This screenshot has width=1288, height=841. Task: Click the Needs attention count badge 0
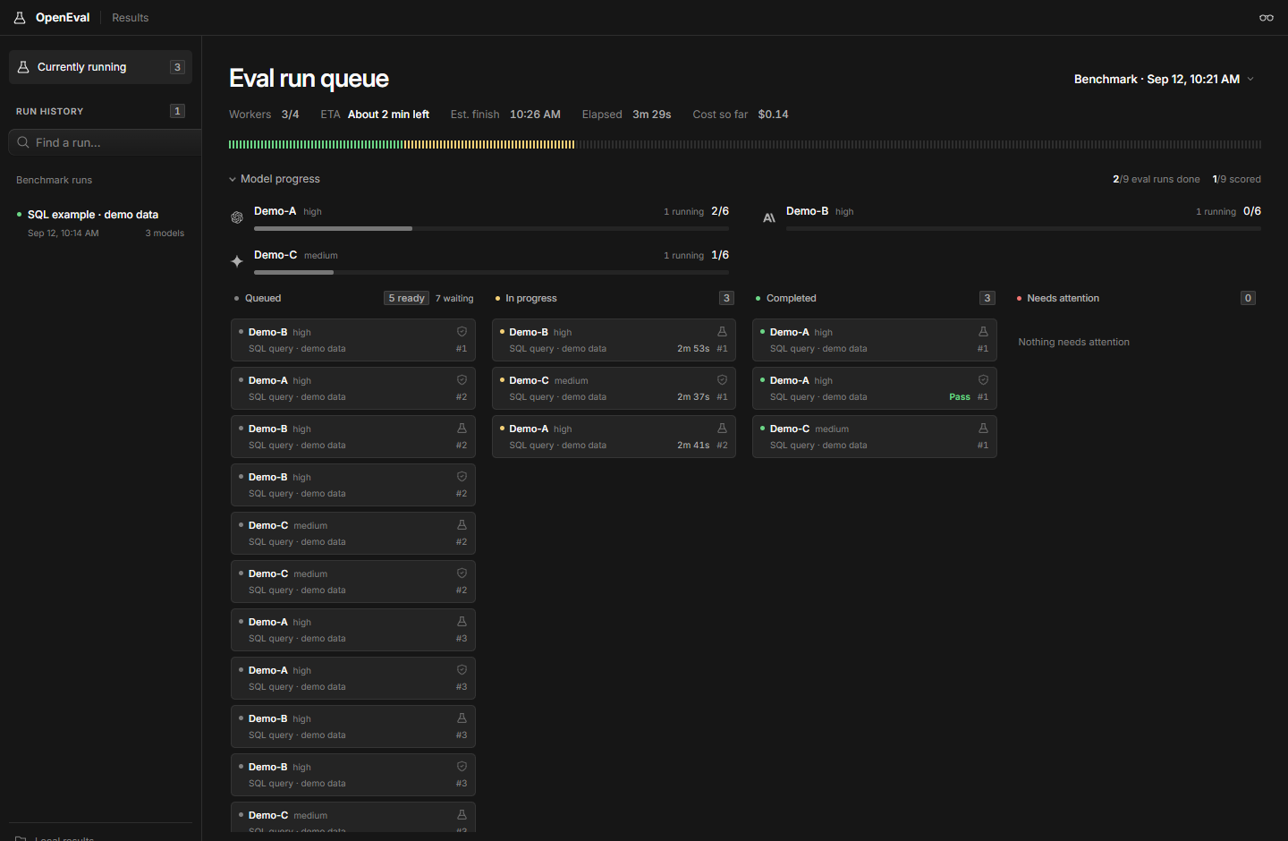tap(1248, 298)
